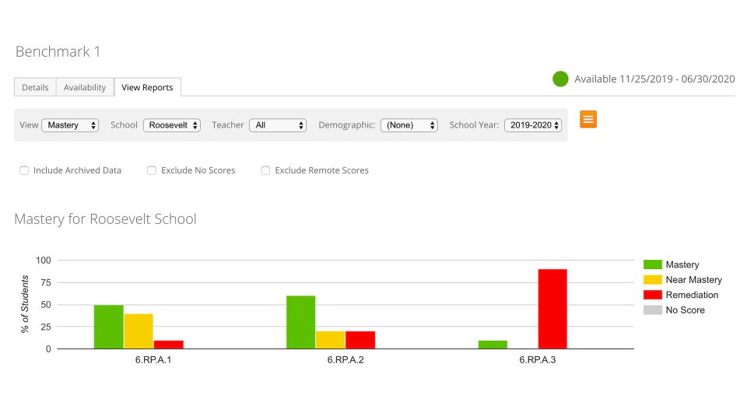
Task: Enable the Include Archived Data checkbox
Action: point(24,170)
